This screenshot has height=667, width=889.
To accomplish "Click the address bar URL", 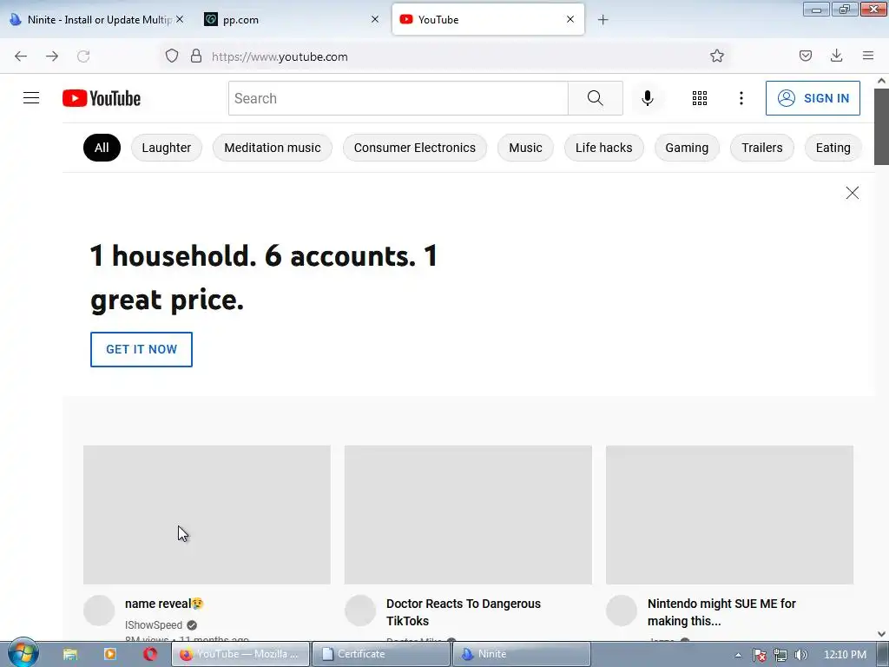I will point(280,56).
